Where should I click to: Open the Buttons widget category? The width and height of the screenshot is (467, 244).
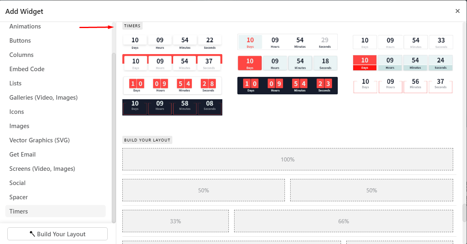tap(20, 40)
